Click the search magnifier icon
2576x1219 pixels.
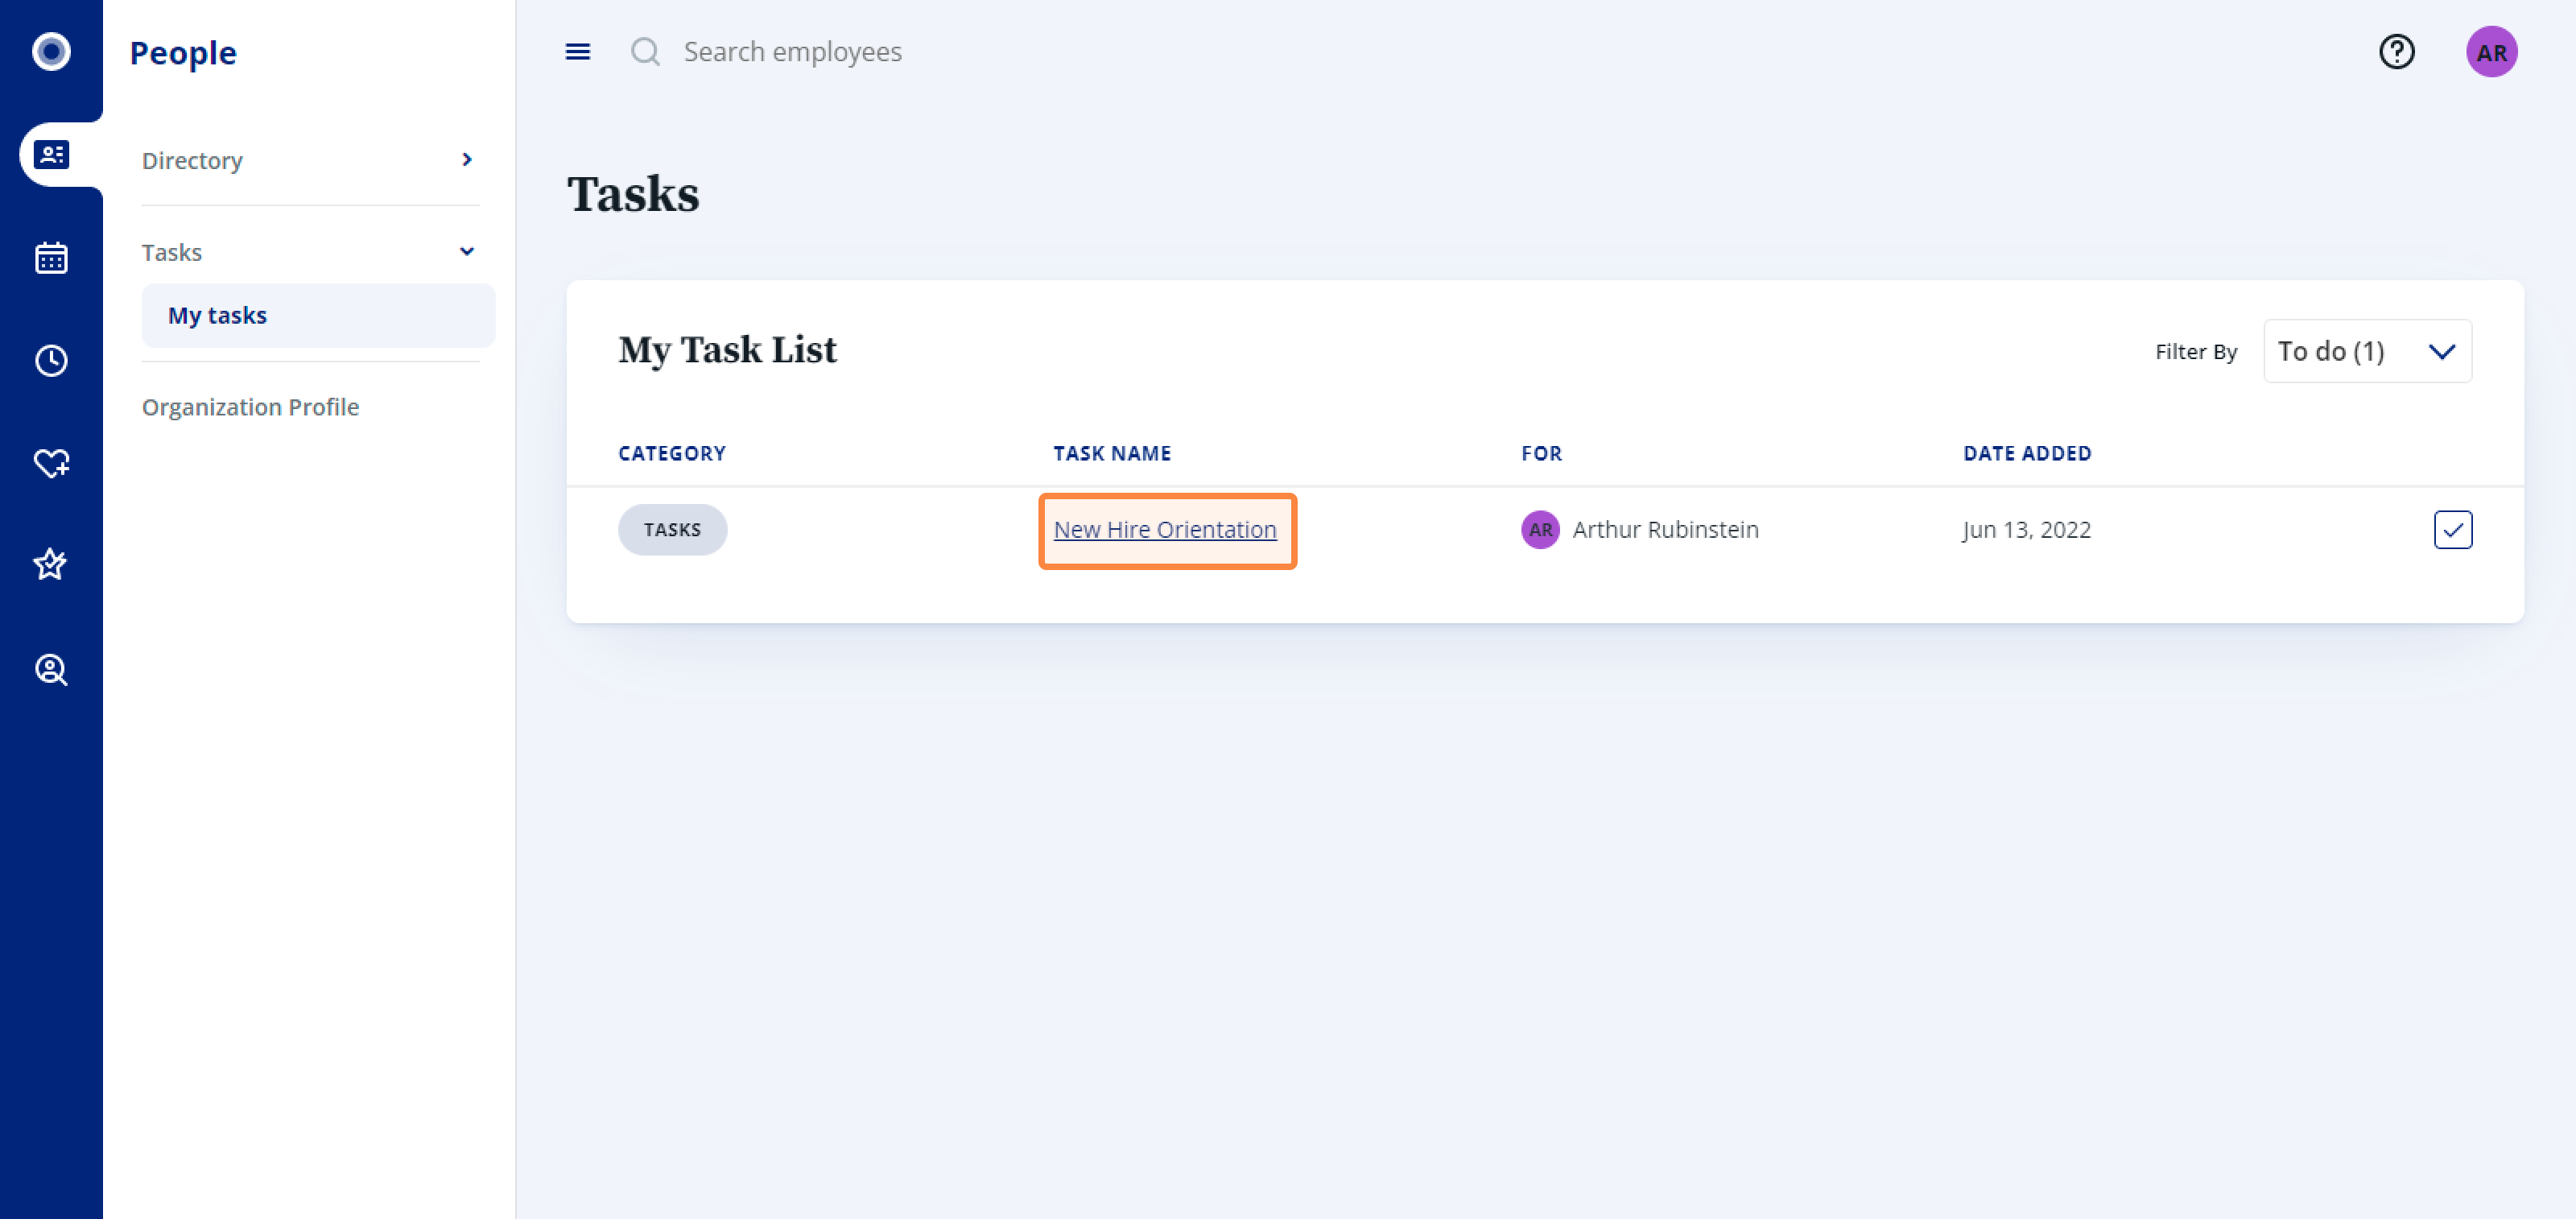click(x=645, y=52)
